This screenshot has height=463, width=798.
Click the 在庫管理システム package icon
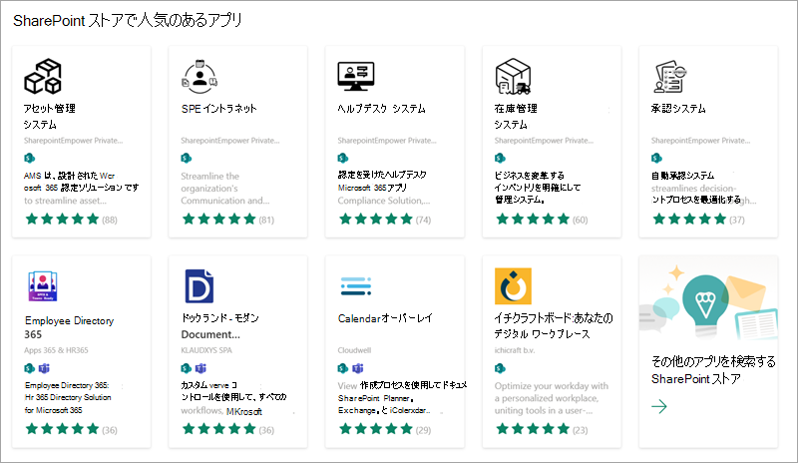513,77
